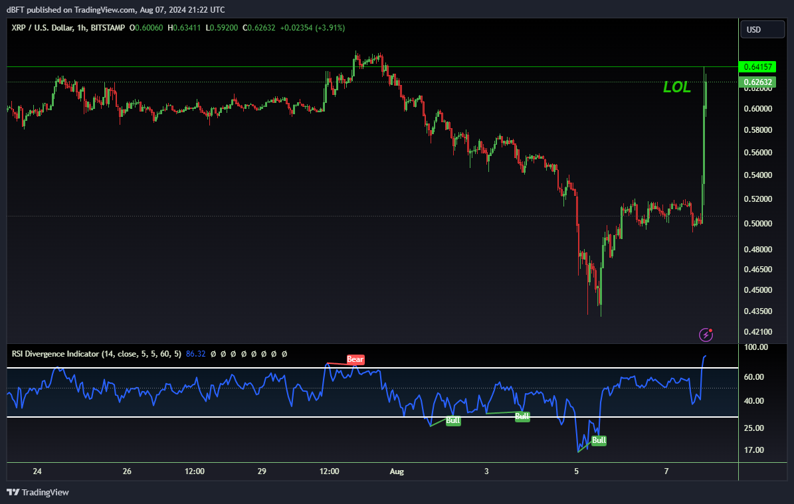Image resolution: width=794 pixels, height=504 pixels.
Task: Click the RSI value 86.32
Action: point(195,354)
